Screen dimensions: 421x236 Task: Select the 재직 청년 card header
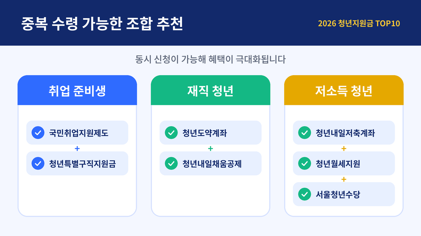(210, 90)
